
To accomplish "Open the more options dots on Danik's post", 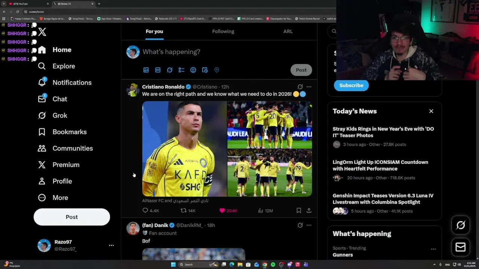I will click(309, 225).
